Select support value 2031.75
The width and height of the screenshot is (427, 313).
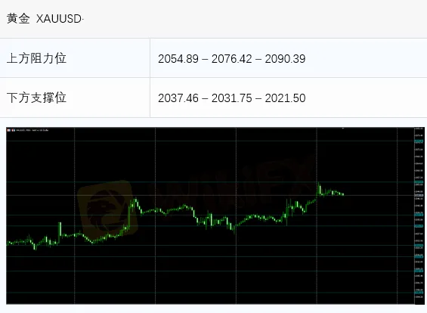coord(232,98)
